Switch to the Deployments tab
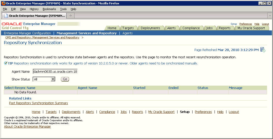The width and height of the screenshot is (273, 139). tap(150, 28)
